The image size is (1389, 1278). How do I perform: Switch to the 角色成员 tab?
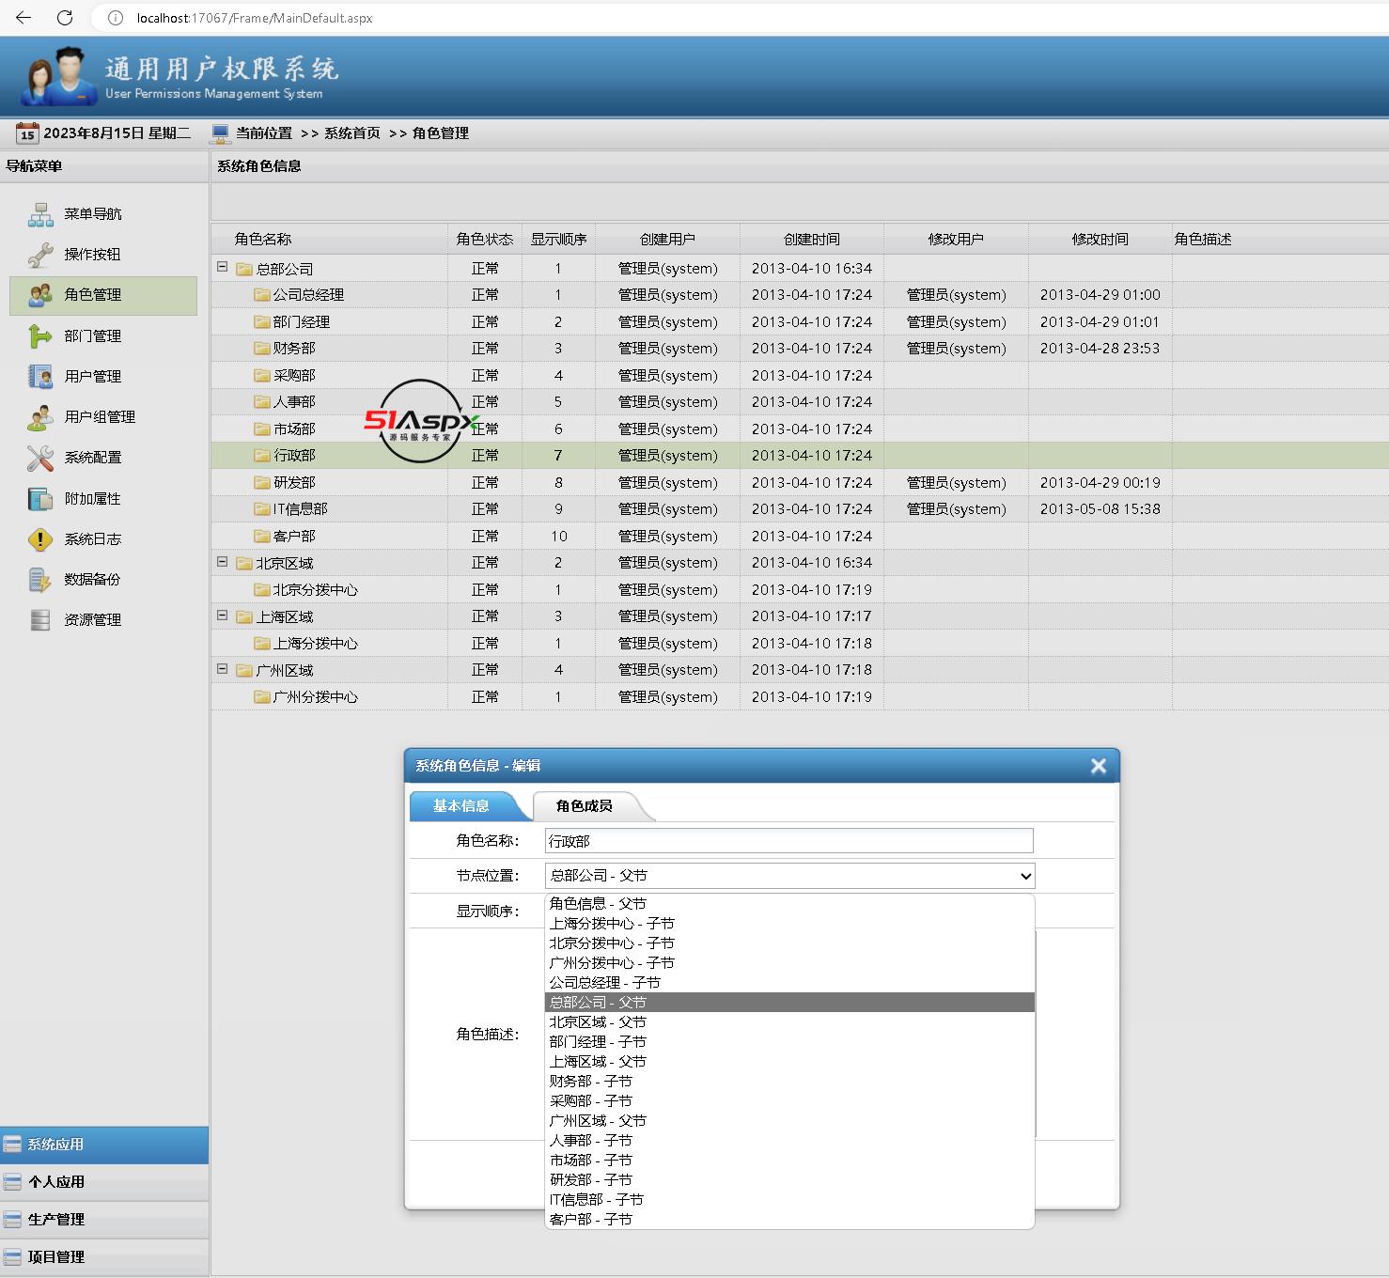(x=584, y=806)
